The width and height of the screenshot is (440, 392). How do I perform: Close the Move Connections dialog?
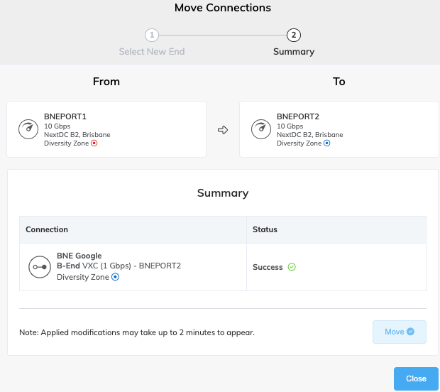pyautogui.click(x=416, y=379)
